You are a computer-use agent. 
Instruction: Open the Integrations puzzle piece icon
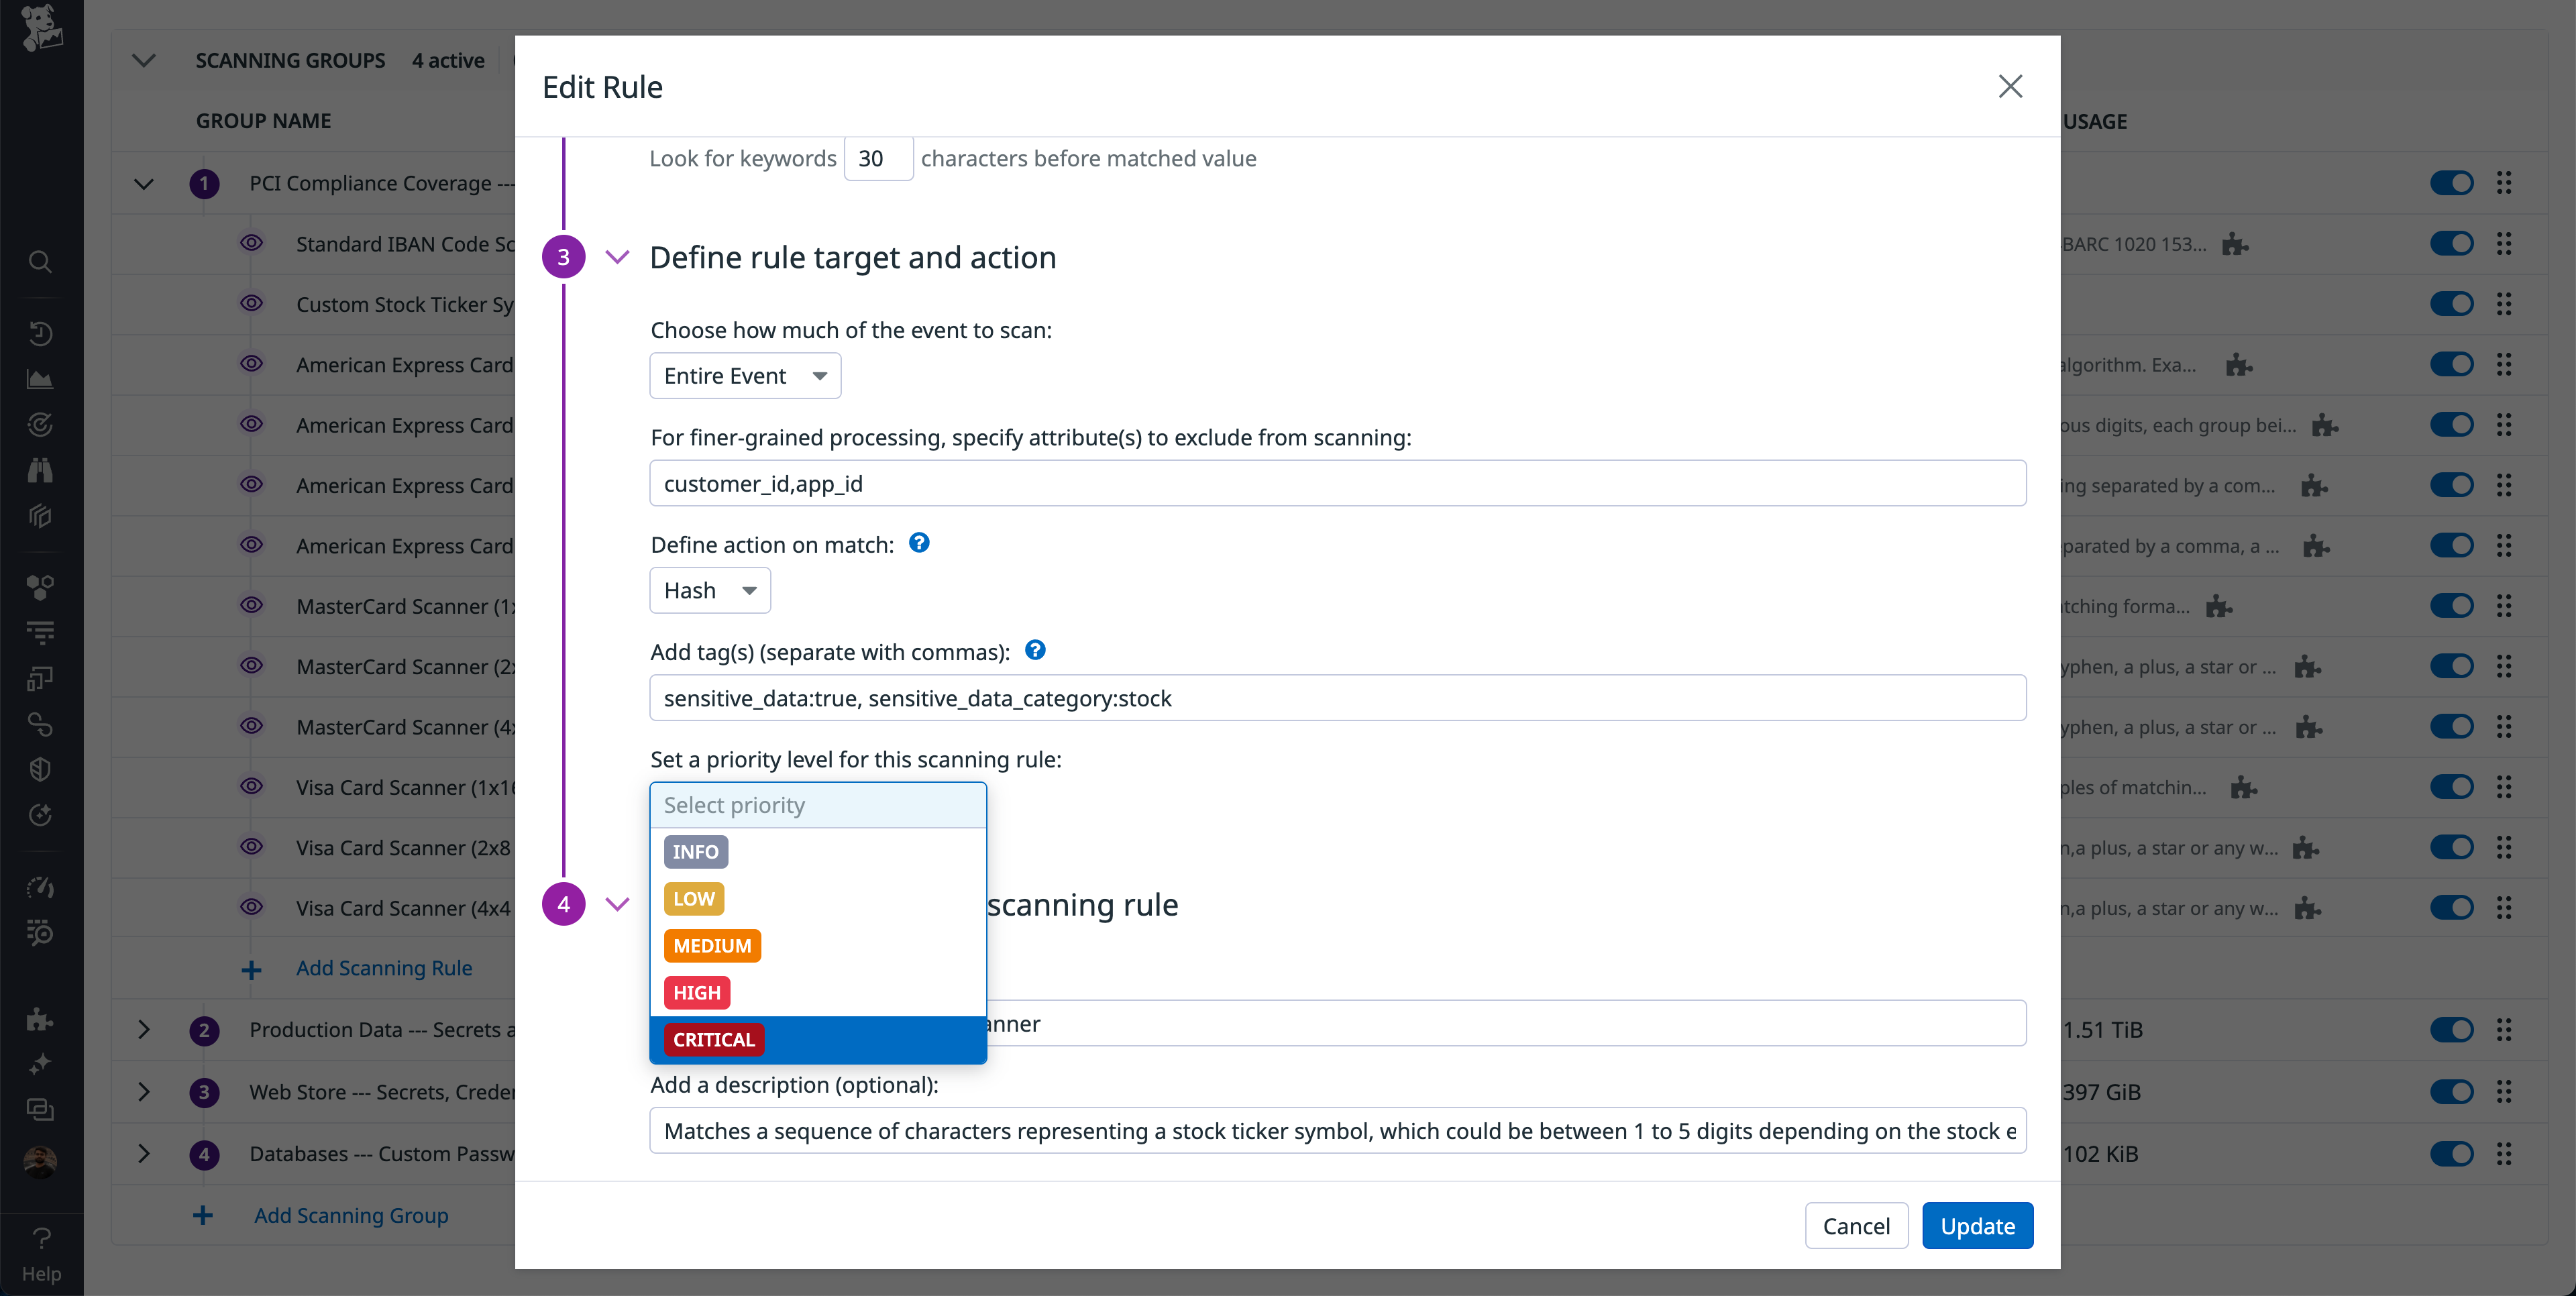tap(40, 1019)
